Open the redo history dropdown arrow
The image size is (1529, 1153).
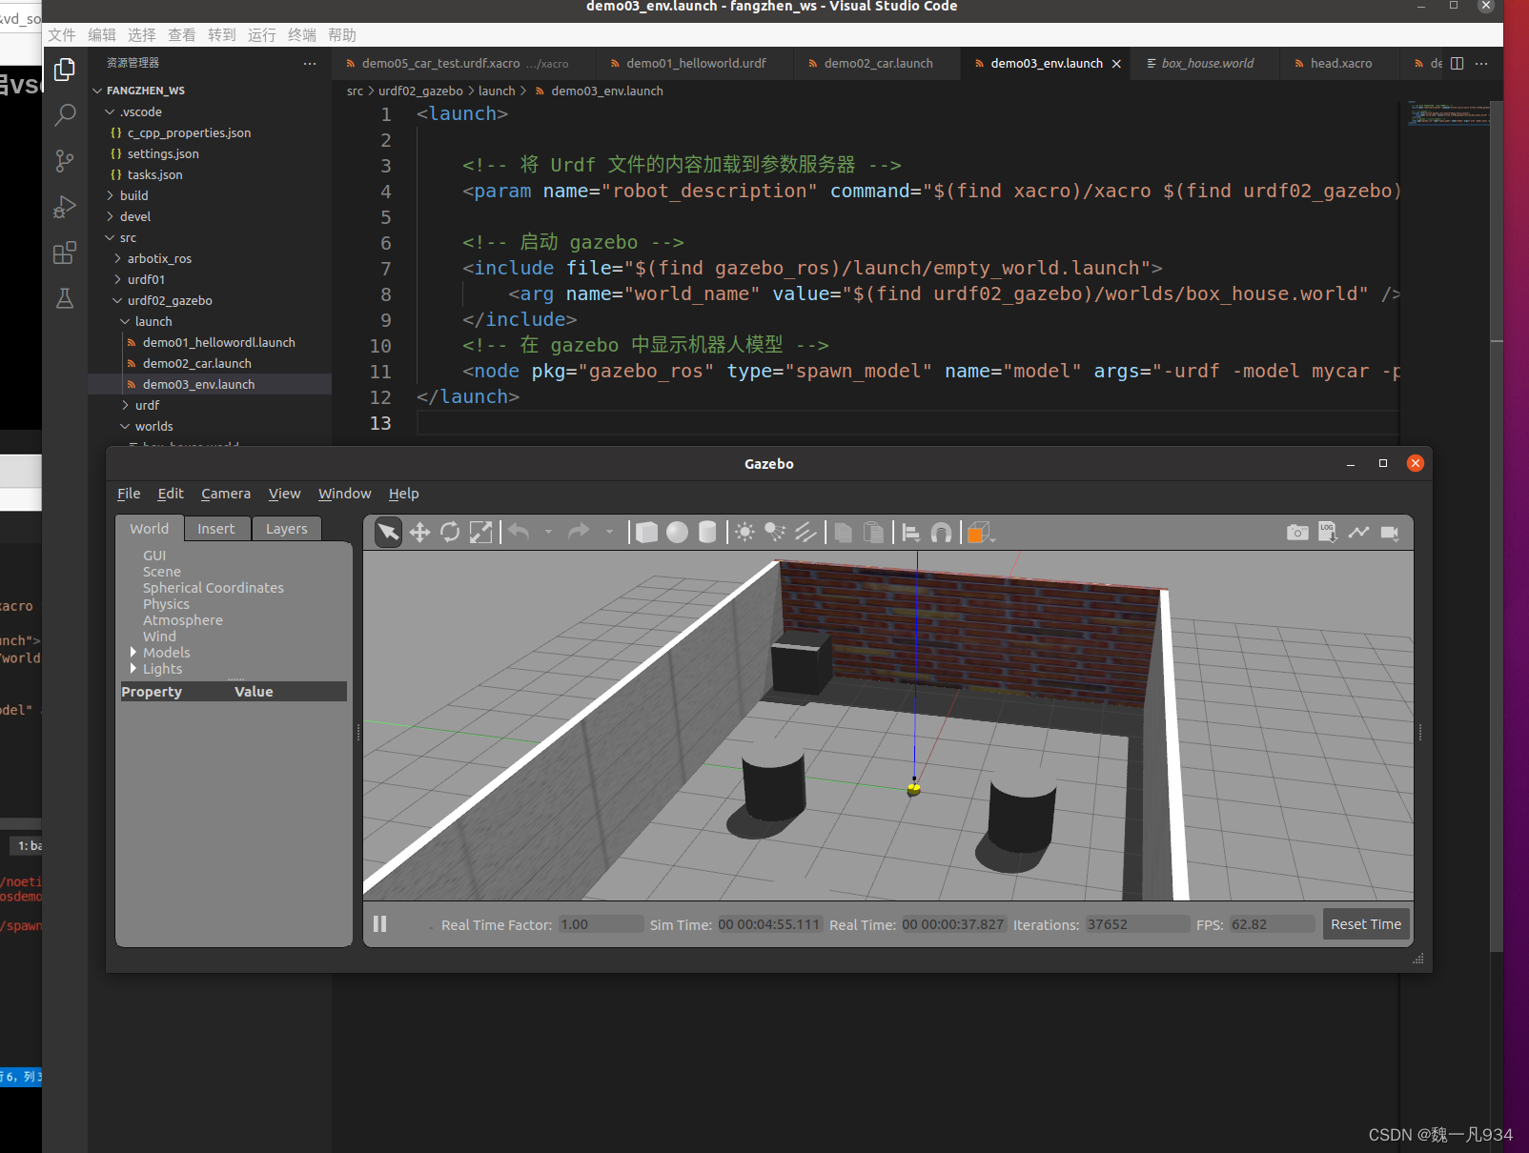coord(609,532)
